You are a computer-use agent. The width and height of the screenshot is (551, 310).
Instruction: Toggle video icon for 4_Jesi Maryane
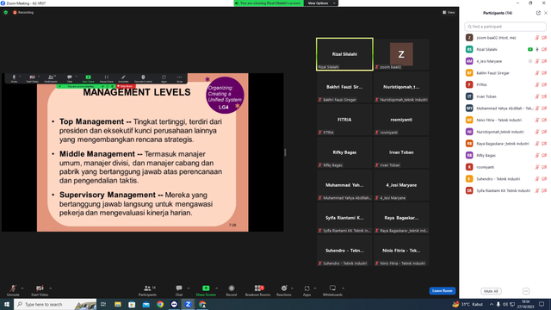pos(544,61)
